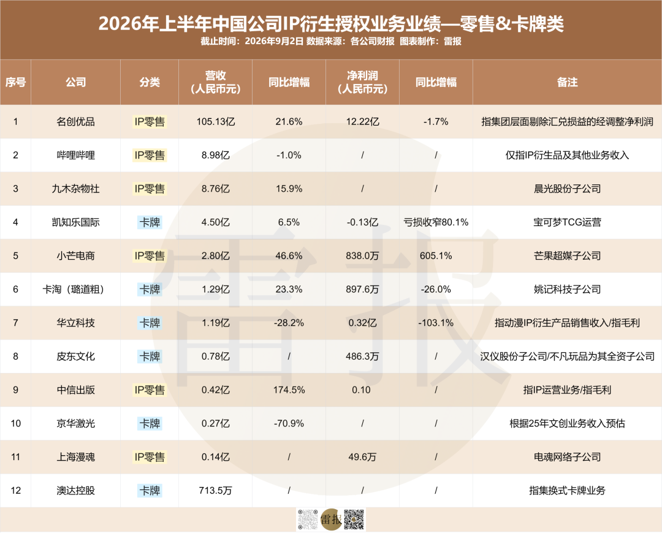The height and width of the screenshot is (533, 662).
Task: Select the 京华激光 row number 10
Action: pyautogui.click(x=15, y=423)
